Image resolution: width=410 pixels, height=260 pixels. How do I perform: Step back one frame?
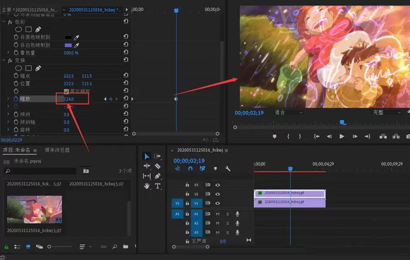tap(329, 137)
